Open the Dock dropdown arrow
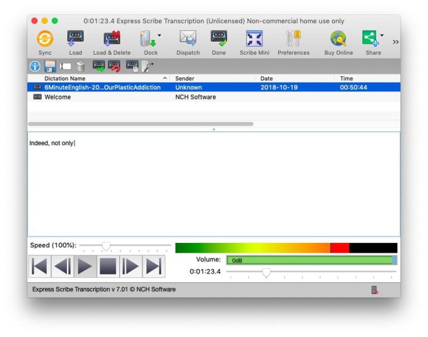This screenshot has height=337, width=428. [159, 35]
